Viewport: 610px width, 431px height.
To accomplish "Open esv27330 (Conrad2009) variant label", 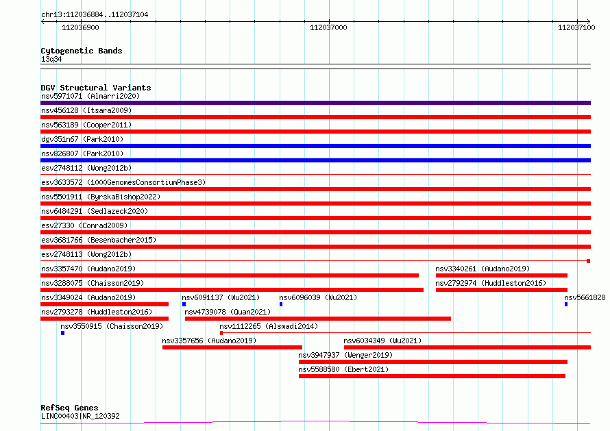I will point(84,225).
